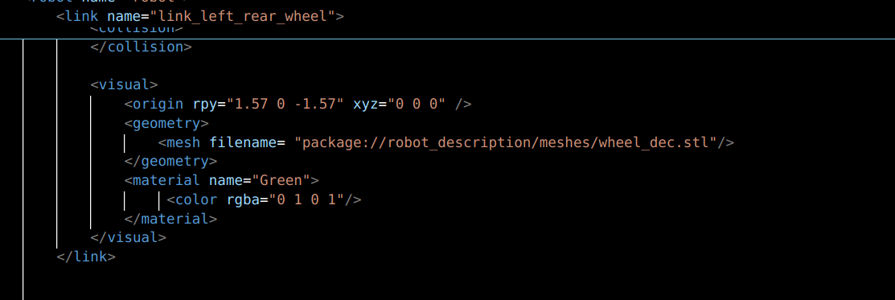Click the mesh tag name
This screenshot has width=895, height=300.
183,142
